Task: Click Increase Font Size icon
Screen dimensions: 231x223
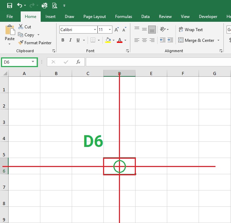Action: click(117, 29)
